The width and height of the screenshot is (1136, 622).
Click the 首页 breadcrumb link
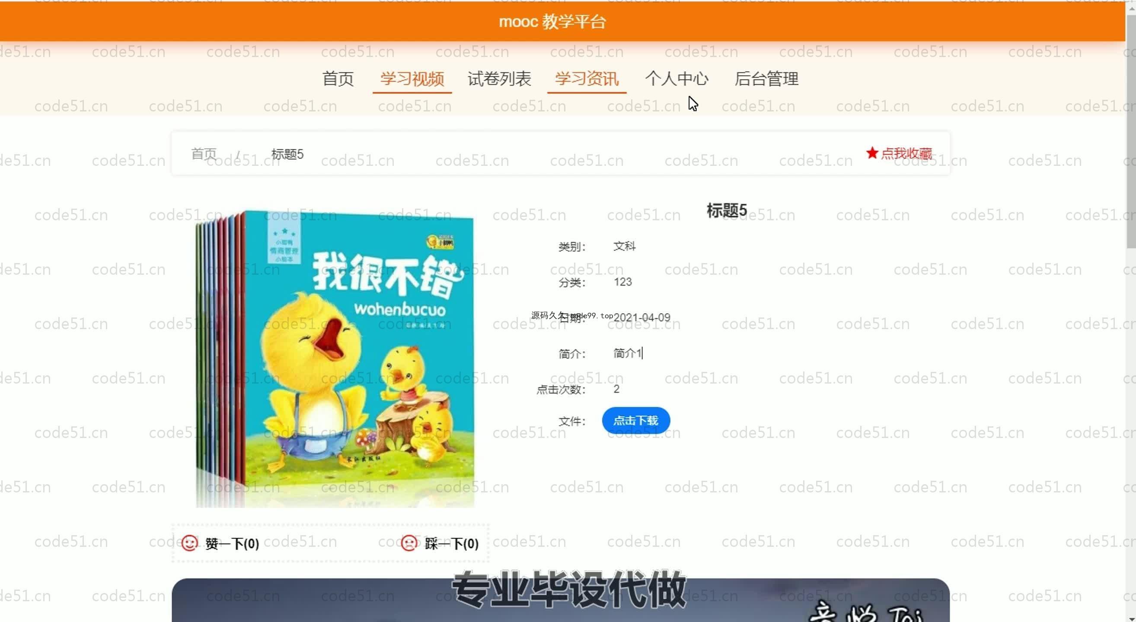coord(204,154)
